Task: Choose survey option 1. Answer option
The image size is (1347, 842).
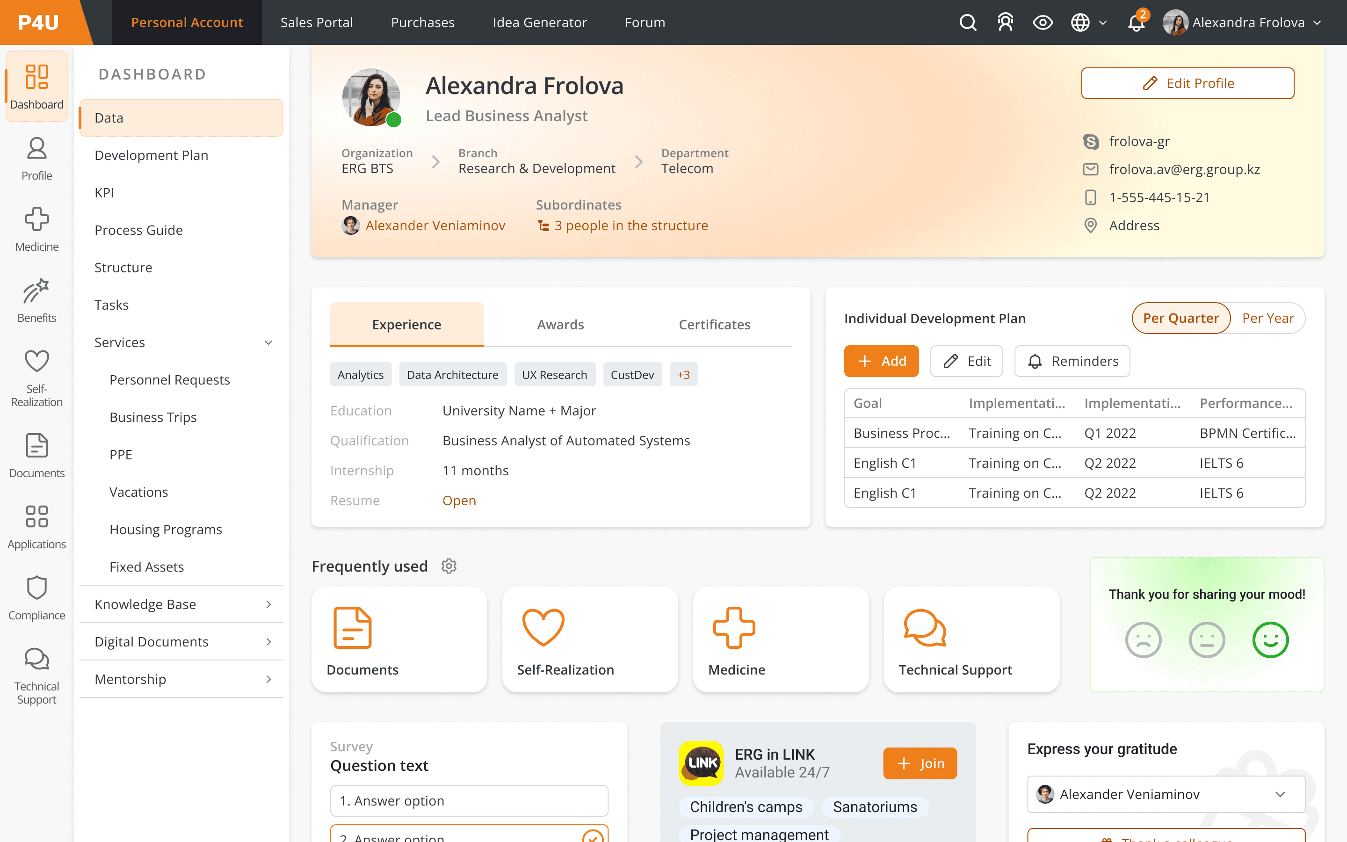Action: click(469, 800)
